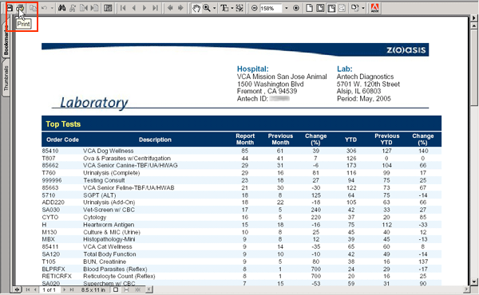The width and height of the screenshot is (479, 295).
Task: Open the Thumbnails side tab
Action: coord(6,78)
